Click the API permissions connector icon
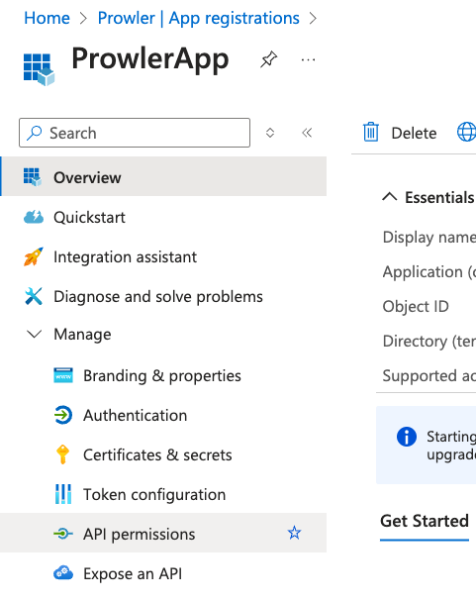The image size is (476, 602). pos(63,534)
